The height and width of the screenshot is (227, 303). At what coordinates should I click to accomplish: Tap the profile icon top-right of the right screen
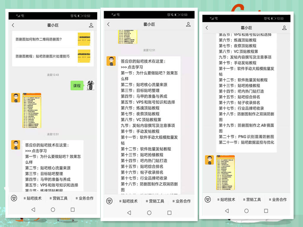[x=285, y=28]
